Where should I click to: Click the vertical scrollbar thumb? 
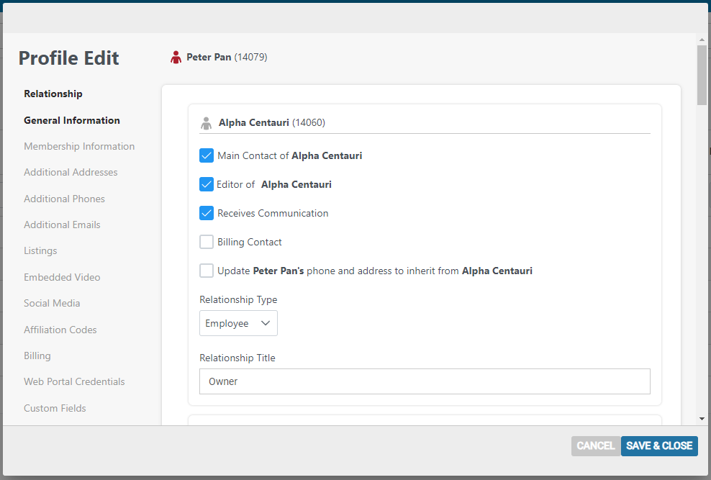point(702,76)
